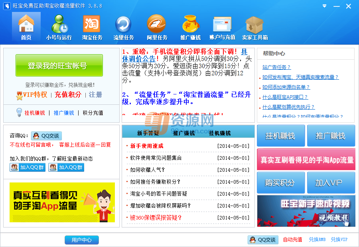Open the title bar dropdown menu arrow
Viewport: 359px width, 247px height.
[324, 6]
